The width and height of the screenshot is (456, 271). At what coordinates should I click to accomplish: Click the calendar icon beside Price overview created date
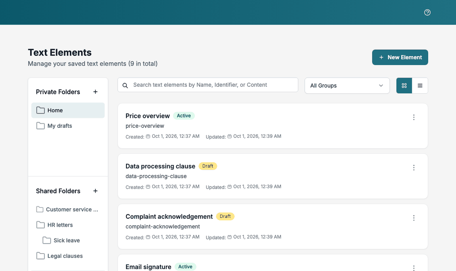[148, 136]
